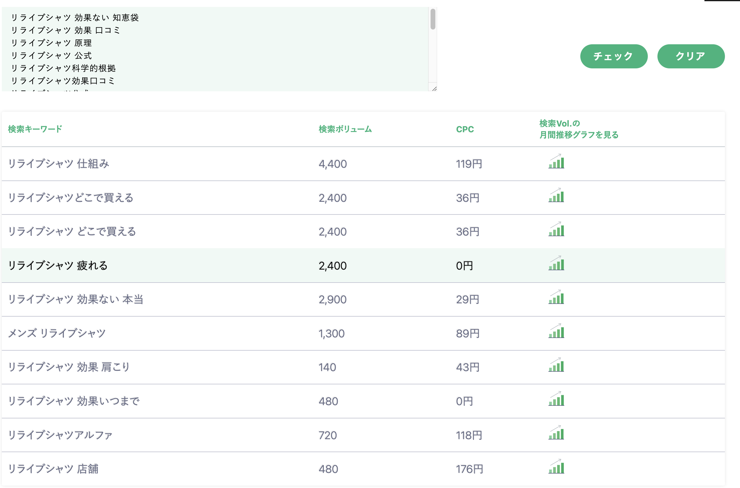Viewport: 740px width, 488px height.
Task: Select the リライブシャツ 疲れる keyword row
Action: point(58,265)
